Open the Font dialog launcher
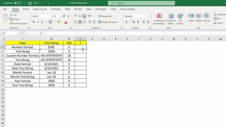 [71, 28]
